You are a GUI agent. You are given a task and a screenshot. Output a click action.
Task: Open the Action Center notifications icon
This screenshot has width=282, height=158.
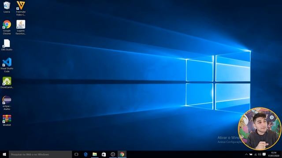[x=264, y=154]
